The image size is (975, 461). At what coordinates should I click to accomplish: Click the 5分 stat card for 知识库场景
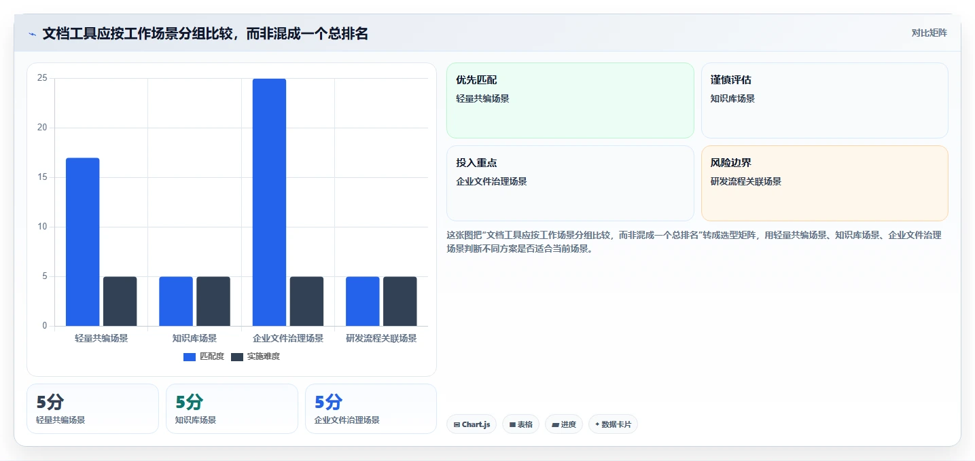pyautogui.click(x=232, y=409)
